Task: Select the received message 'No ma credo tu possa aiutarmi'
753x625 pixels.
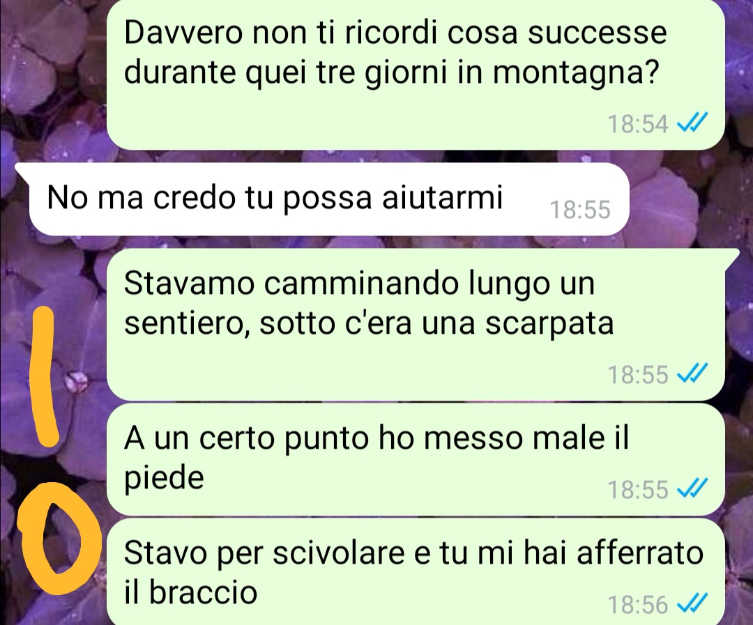Action: click(329, 199)
